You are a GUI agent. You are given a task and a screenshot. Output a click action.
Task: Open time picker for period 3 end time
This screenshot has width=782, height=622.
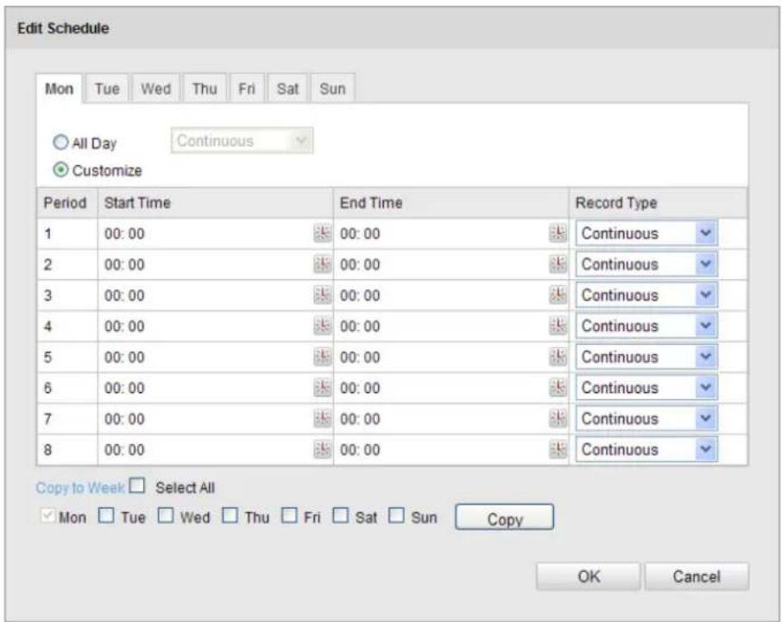[558, 295]
